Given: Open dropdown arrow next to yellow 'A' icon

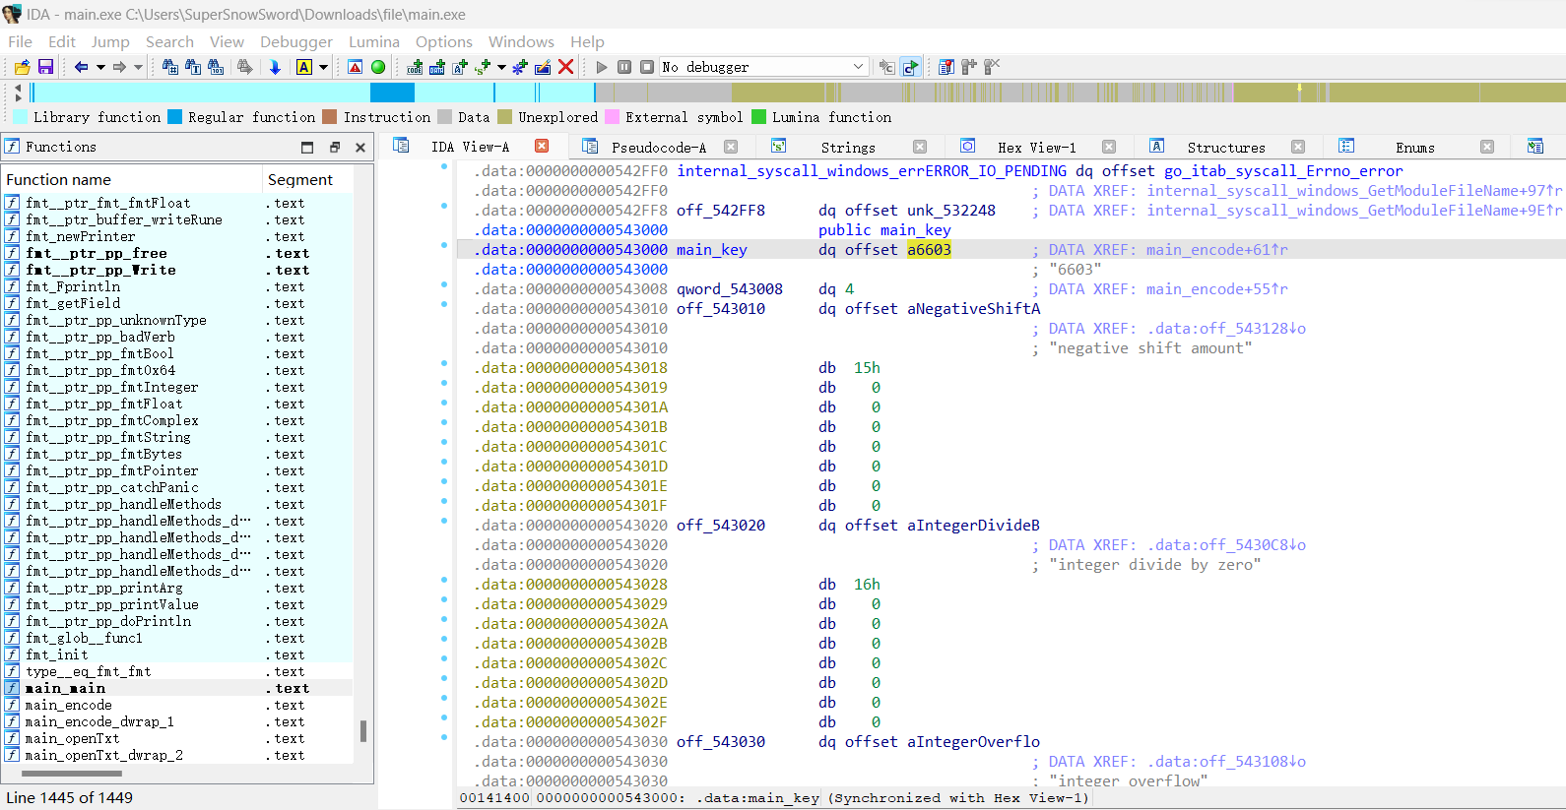Looking at the screenshot, I should pos(323,67).
